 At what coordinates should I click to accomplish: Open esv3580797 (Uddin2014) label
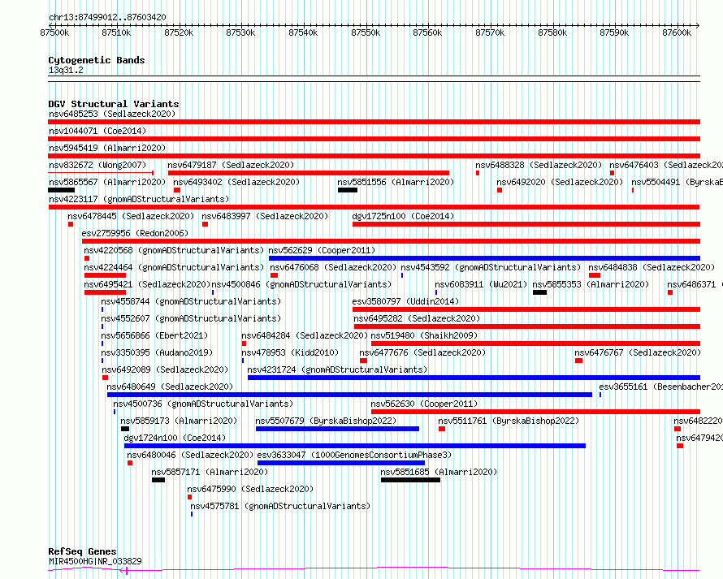(x=405, y=301)
